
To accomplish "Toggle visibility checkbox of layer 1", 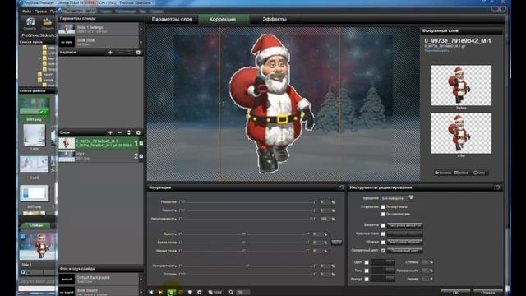I will click(141, 143).
